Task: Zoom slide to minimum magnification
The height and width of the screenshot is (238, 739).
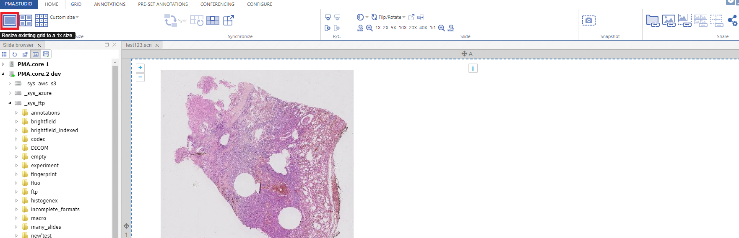Action: (x=360, y=28)
